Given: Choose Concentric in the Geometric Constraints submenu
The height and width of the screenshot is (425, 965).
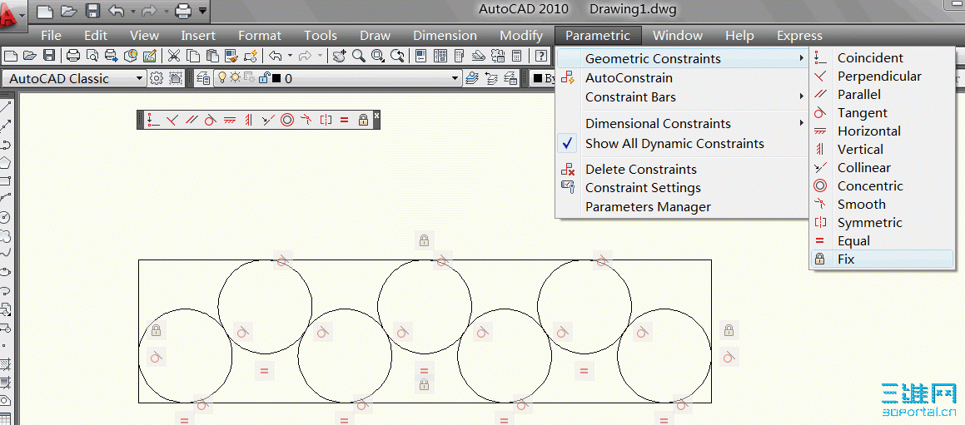Looking at the screenshot, I should pos(881,186).
